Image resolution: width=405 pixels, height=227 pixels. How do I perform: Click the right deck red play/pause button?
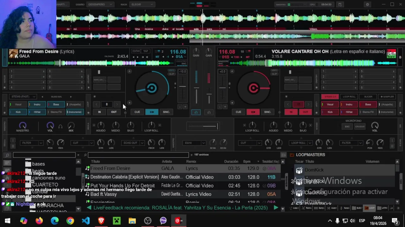[x=253, y=112]
